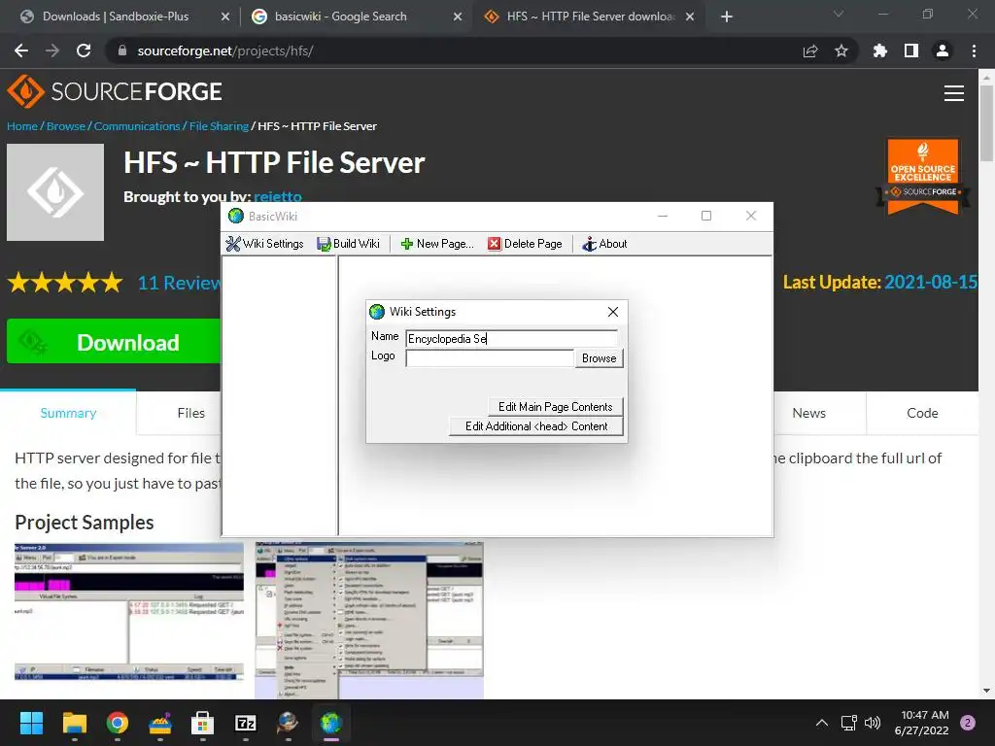The width and height of the screenshot is (995, 746).
Task: Reload the SourceForge page
Action: coord(84,51)
